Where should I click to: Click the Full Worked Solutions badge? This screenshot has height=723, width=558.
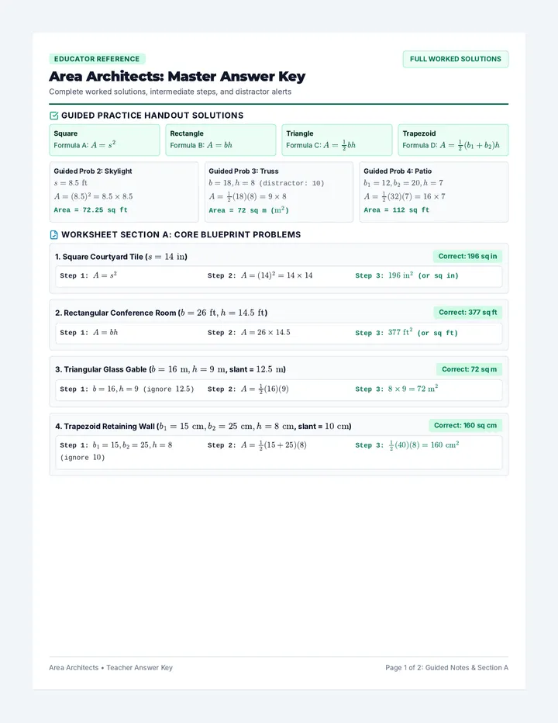click(x=455, y=59)
